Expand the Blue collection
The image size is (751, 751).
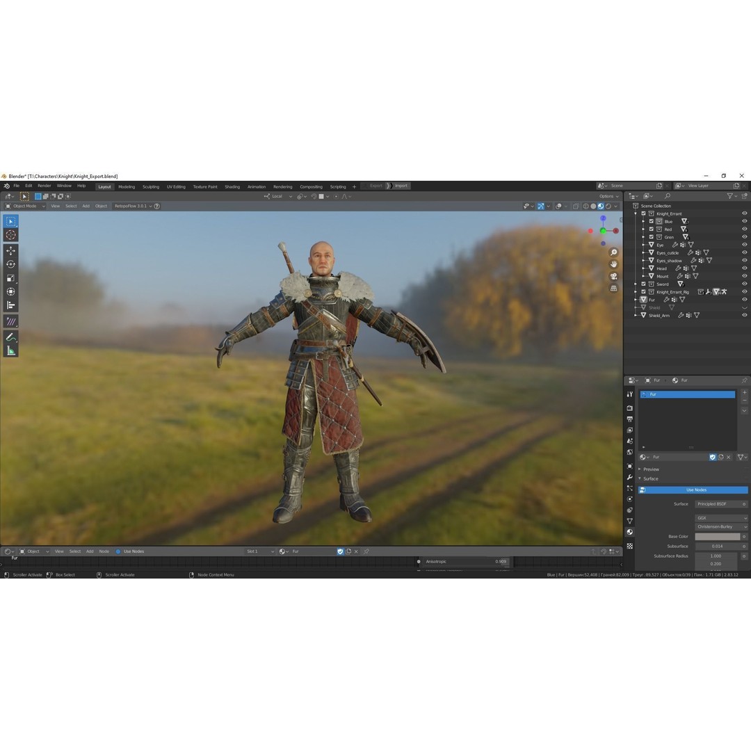tap(643, 222)
